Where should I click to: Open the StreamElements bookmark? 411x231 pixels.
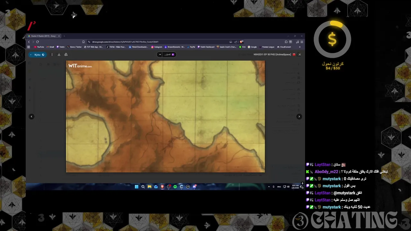tap(175, 47)
